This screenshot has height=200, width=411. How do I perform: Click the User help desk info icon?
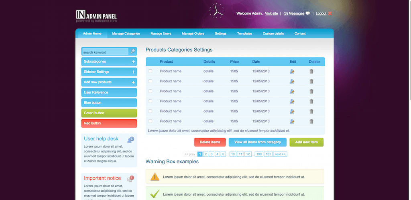point(131,140)
